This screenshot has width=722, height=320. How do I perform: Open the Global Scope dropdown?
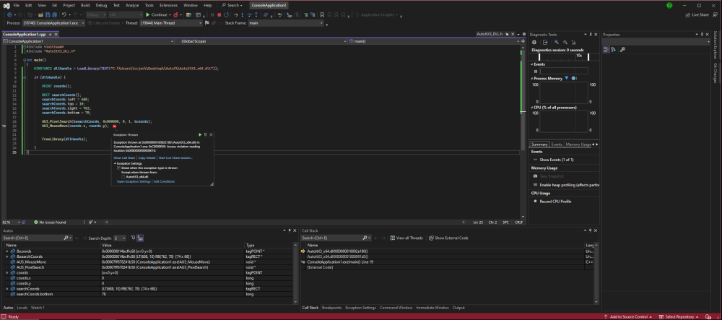point(261,41)
